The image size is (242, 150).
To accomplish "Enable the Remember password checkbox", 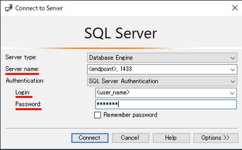I will coord(97,115).
